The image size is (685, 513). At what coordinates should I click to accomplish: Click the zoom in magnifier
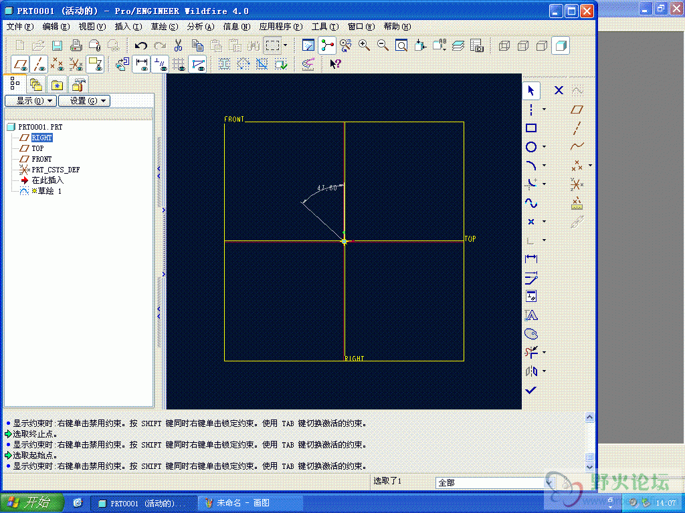(x=364, y=45)
